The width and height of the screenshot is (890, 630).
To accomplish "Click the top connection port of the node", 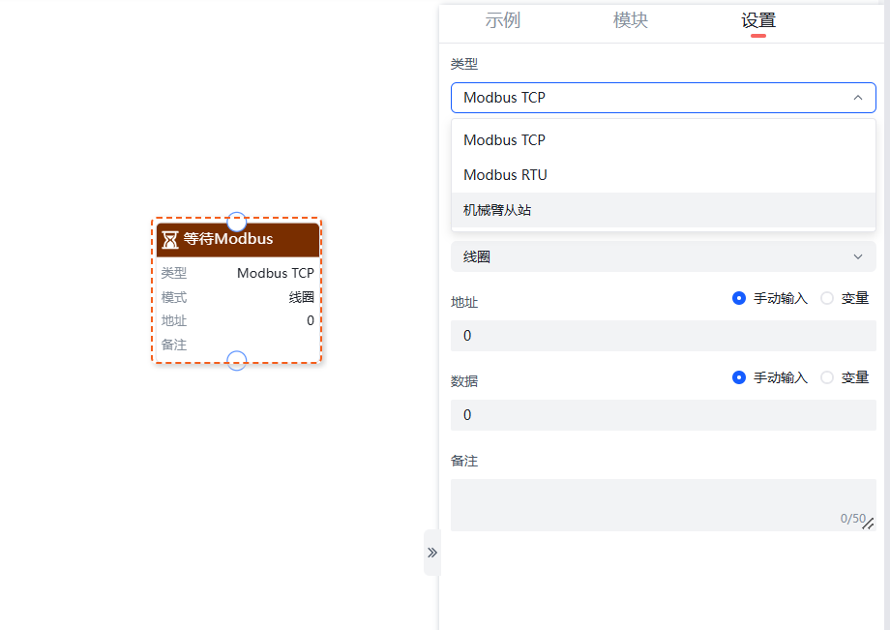I will click(x=236, y=219).
